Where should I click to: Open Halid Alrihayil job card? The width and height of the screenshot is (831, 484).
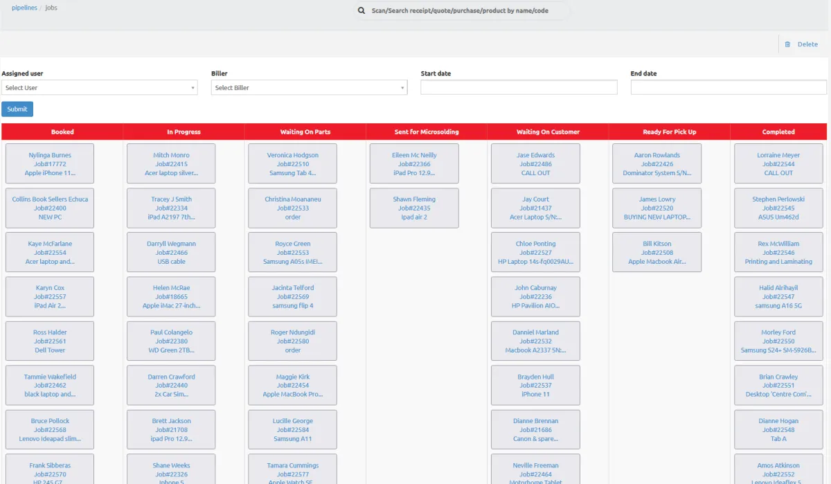pos(778,296)
